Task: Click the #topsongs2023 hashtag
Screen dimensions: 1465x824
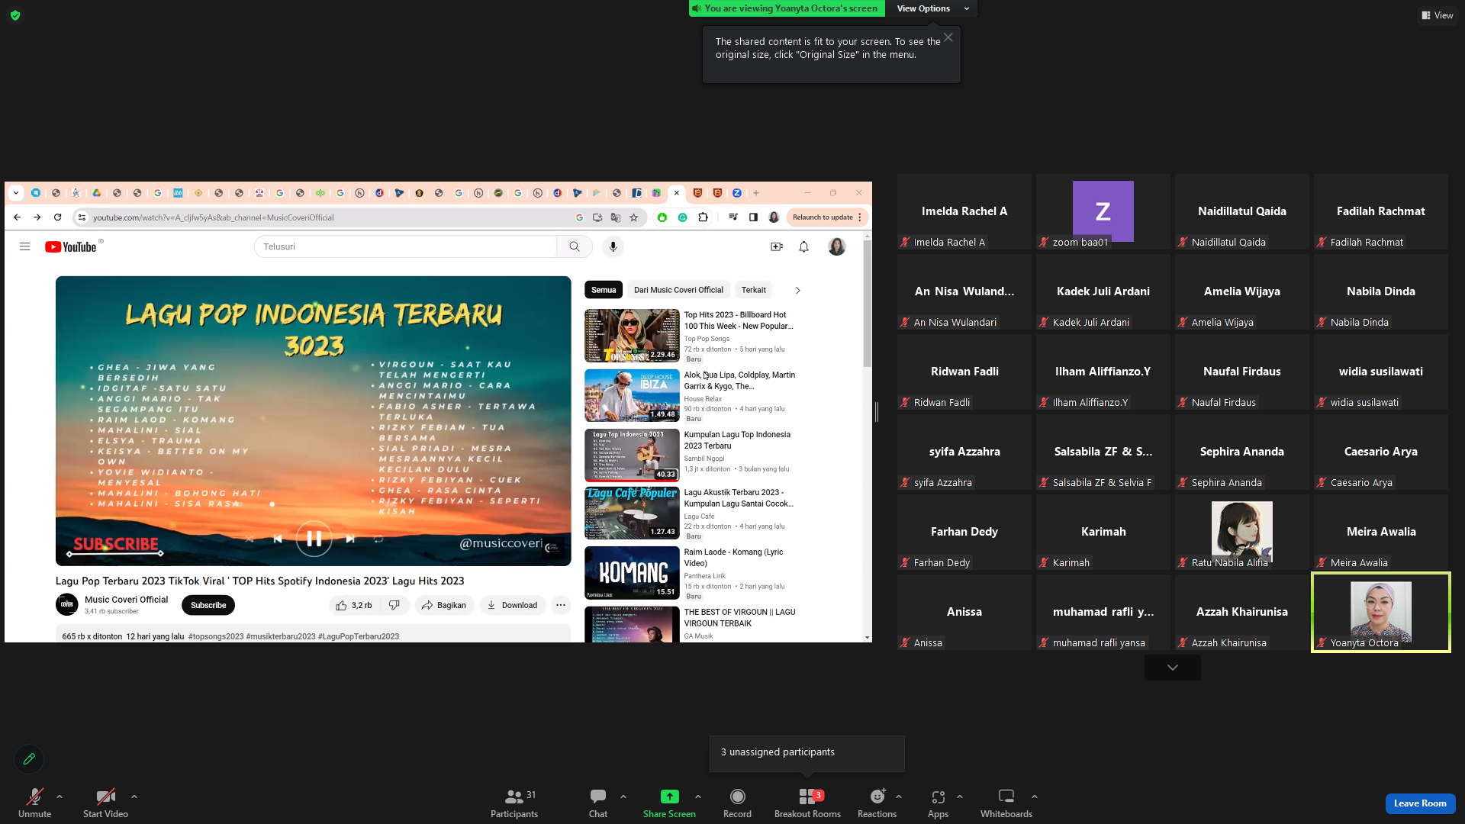Action: tap(216, 636)
